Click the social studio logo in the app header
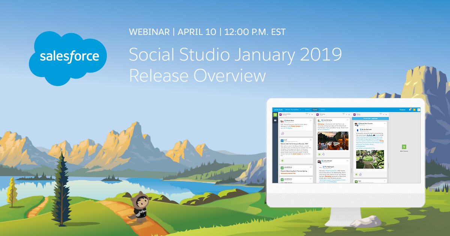 278,110
